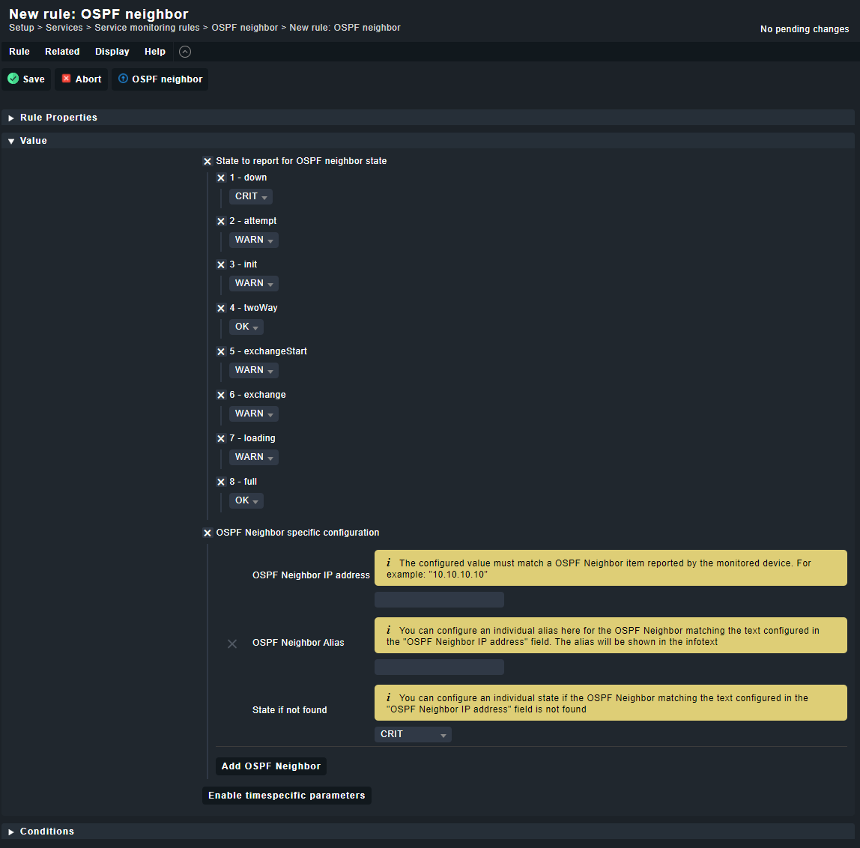Click the Add OSPF Neighbor button
This screenshot has height=848, width=860.
coord(271,766)
